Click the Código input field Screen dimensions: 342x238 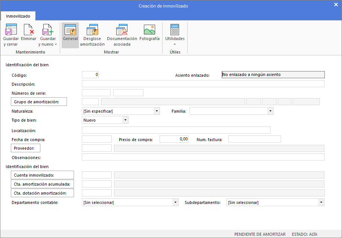pos(90,75)
